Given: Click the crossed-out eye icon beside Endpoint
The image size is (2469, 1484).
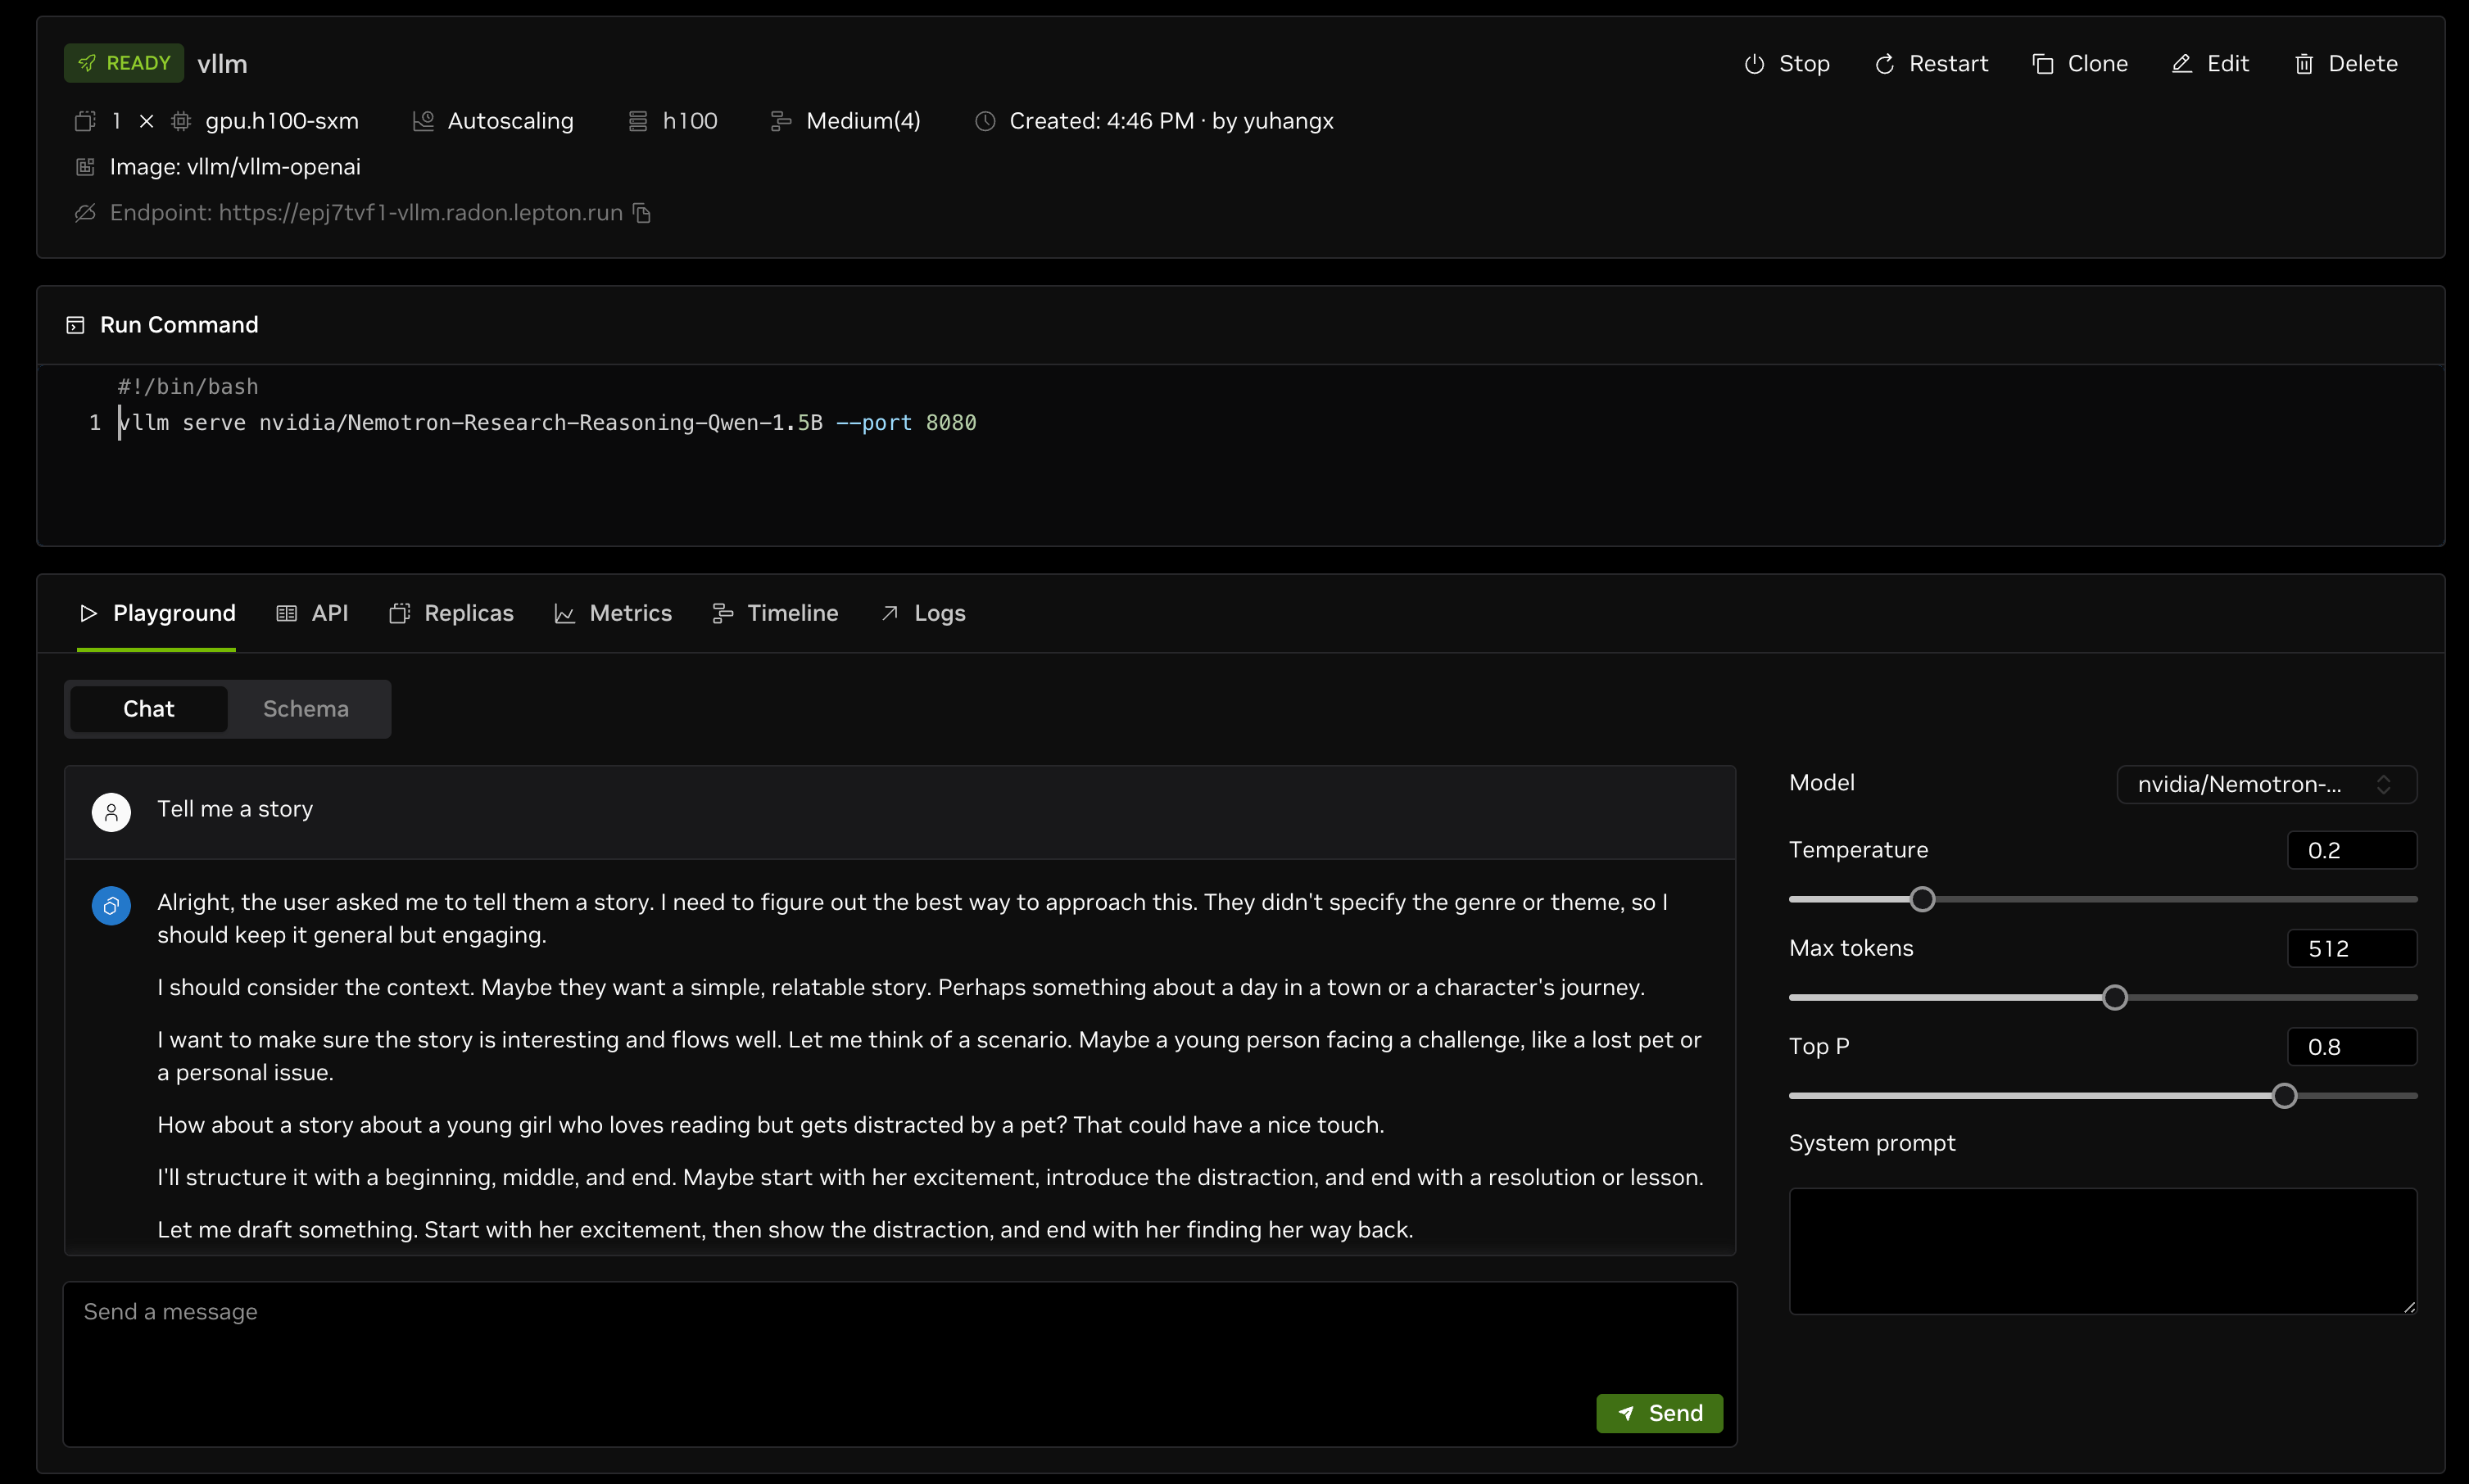Looking at the screenshot, I should coord(85,213).
